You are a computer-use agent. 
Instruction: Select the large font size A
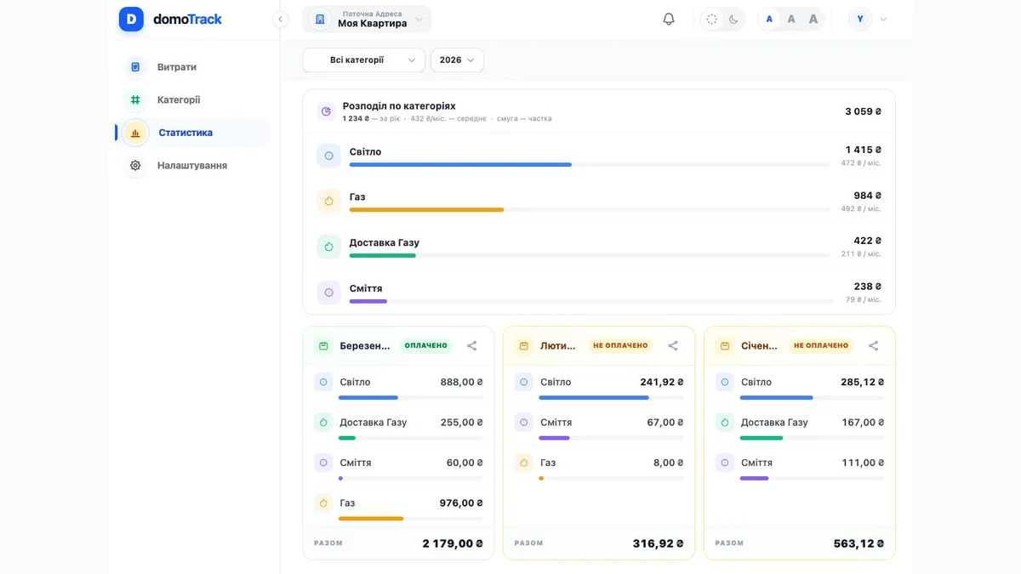(x=813, y=19)
